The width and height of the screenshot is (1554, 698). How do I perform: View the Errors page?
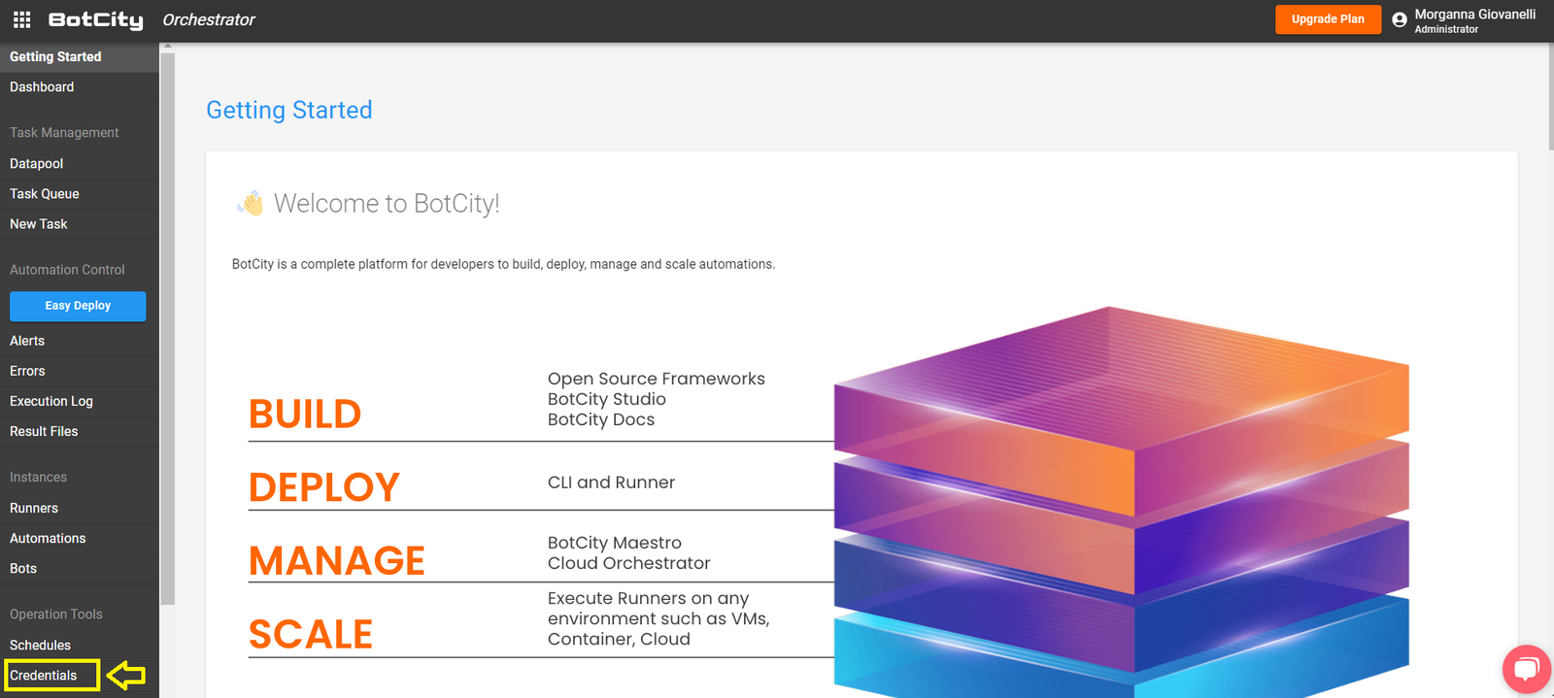pos(80,371)
